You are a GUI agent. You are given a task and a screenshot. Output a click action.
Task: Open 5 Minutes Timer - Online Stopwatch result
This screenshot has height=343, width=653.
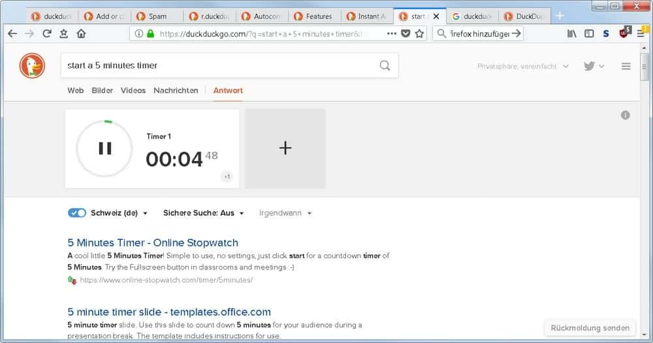153,243
